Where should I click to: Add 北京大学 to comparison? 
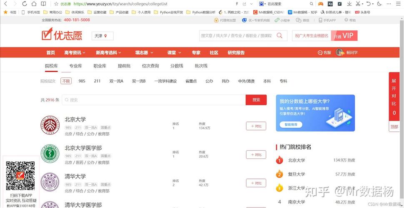click(x=256, y=126)
